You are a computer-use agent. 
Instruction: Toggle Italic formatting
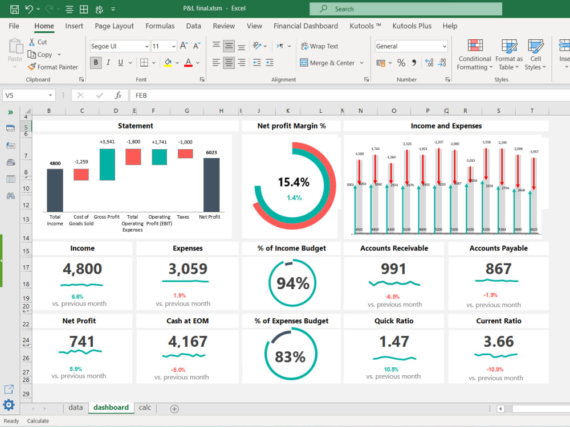[x=108, y=63]
